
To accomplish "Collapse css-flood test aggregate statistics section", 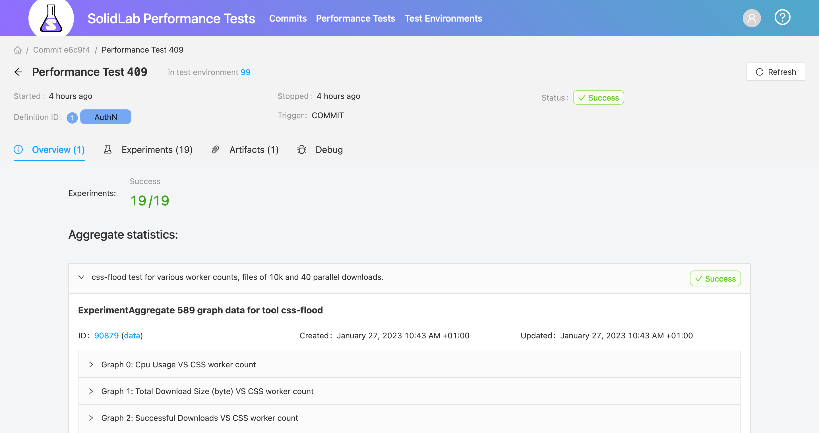I will point(82,277).
